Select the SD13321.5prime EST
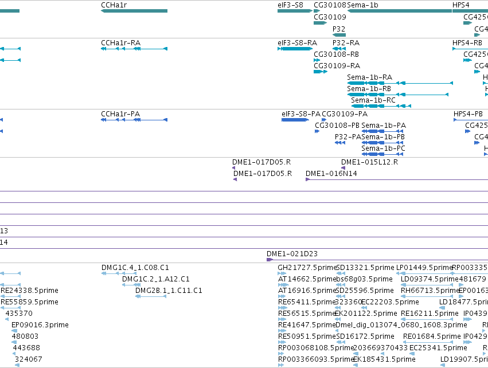 pos(341,273)
